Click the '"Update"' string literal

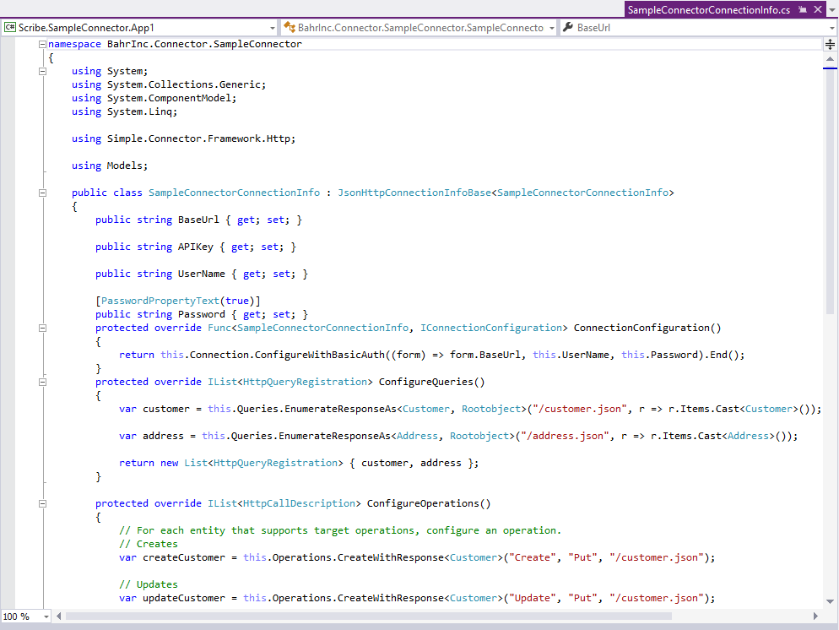pyautogui.click(x=533, y=598)
